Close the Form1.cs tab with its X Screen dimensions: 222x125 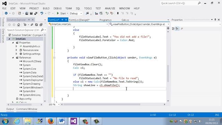point(66,20)
